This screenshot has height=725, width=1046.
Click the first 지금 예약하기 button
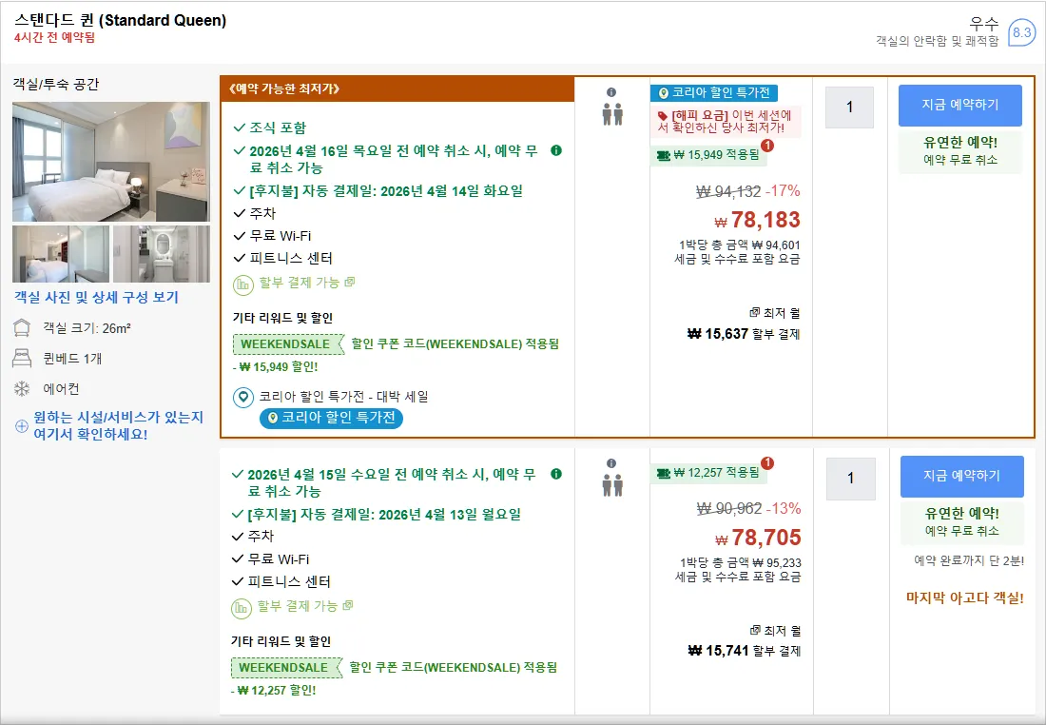pos(960,106)
